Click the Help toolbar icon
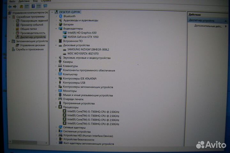The height and width of the screenshot is (153, 230). (33, 6)
